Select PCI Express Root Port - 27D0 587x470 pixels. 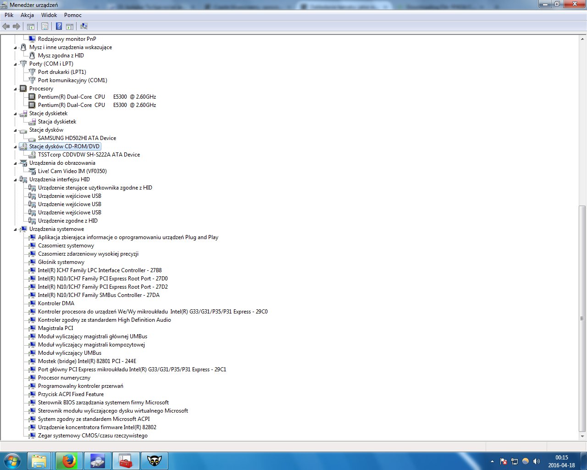tap(103, 279)
